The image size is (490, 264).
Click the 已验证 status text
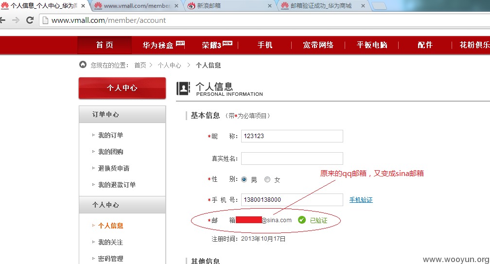[x=318, y=220]
